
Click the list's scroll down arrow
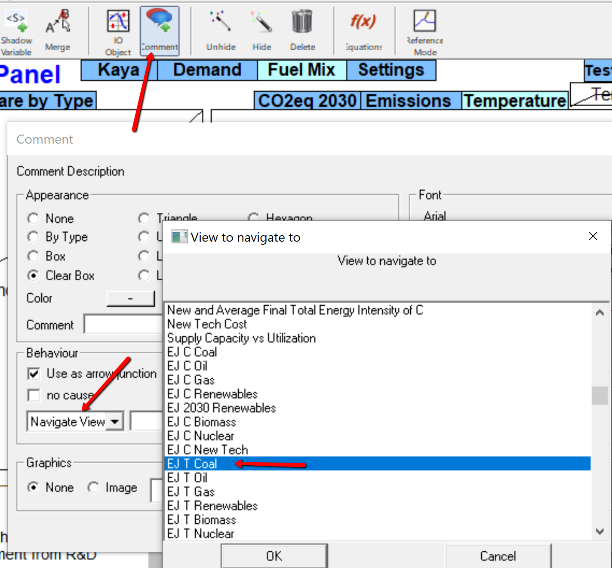pos(600,531)
